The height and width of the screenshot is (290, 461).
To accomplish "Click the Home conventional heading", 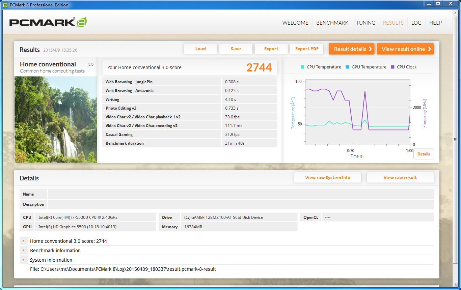I will pos(48,64).
